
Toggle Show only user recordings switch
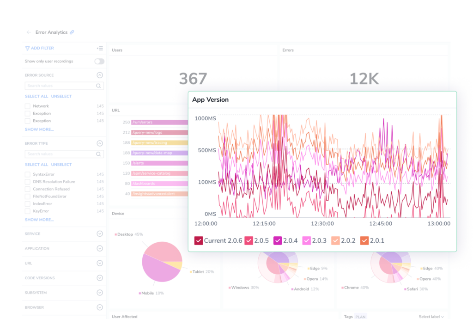(x=99, y=61)
